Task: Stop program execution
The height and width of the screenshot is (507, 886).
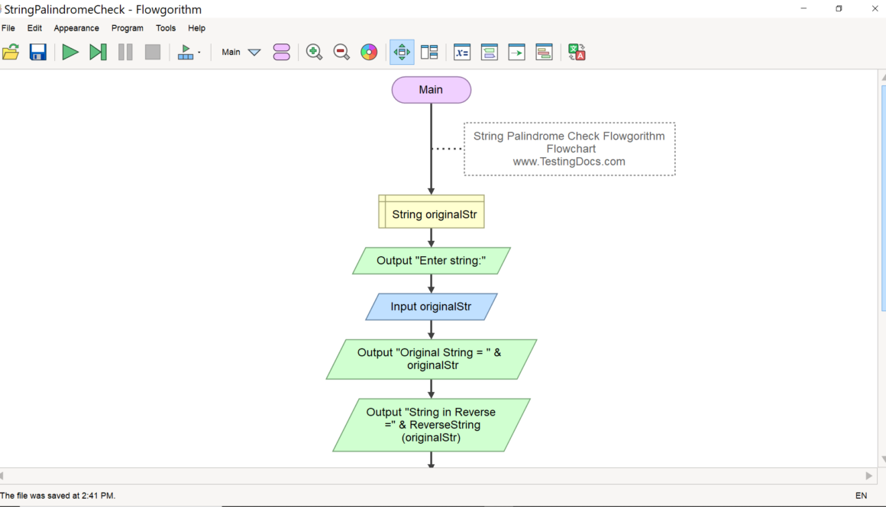Action: pos(153,53)
